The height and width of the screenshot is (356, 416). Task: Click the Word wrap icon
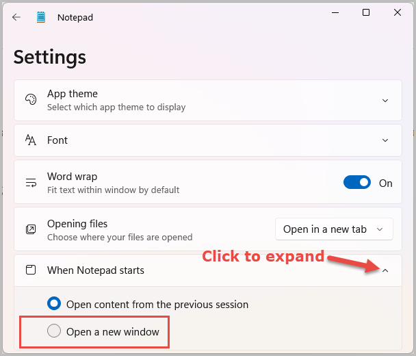tap(31, 183)
